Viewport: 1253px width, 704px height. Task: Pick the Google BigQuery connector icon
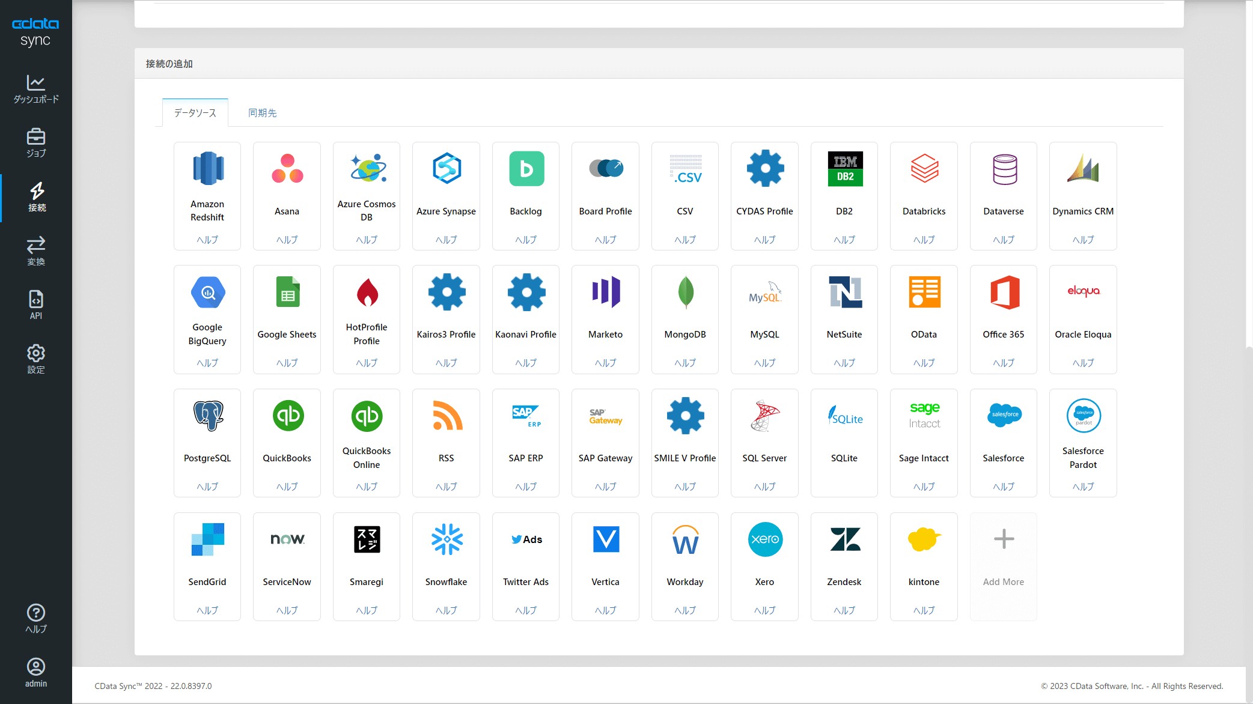(207, 293)
